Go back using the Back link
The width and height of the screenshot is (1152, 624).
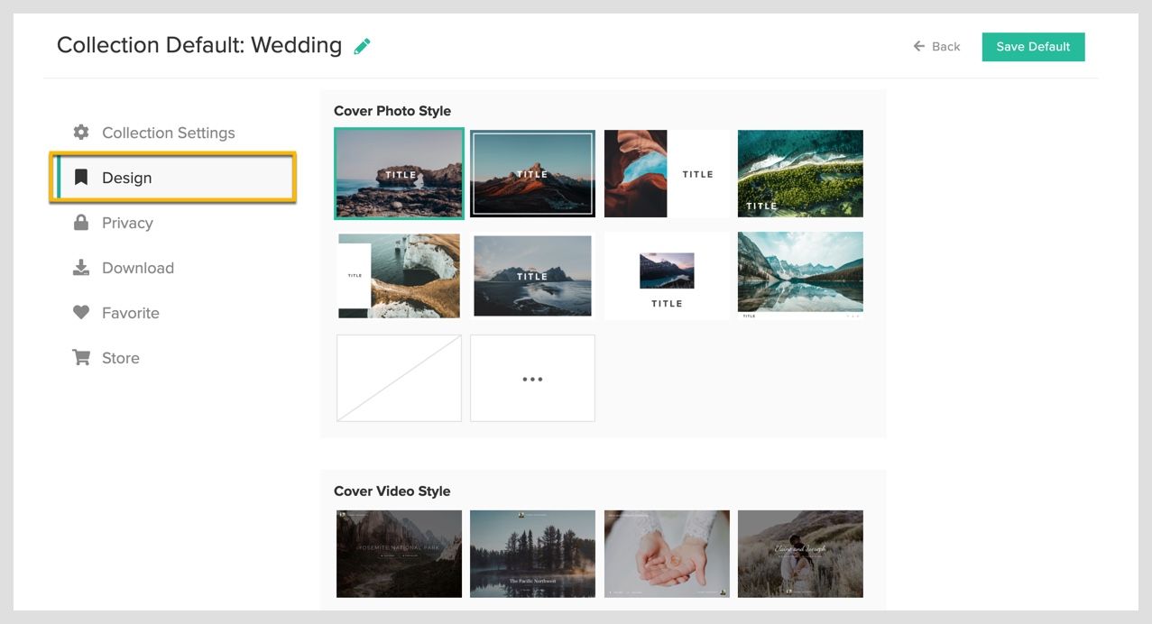pos(936,46)
